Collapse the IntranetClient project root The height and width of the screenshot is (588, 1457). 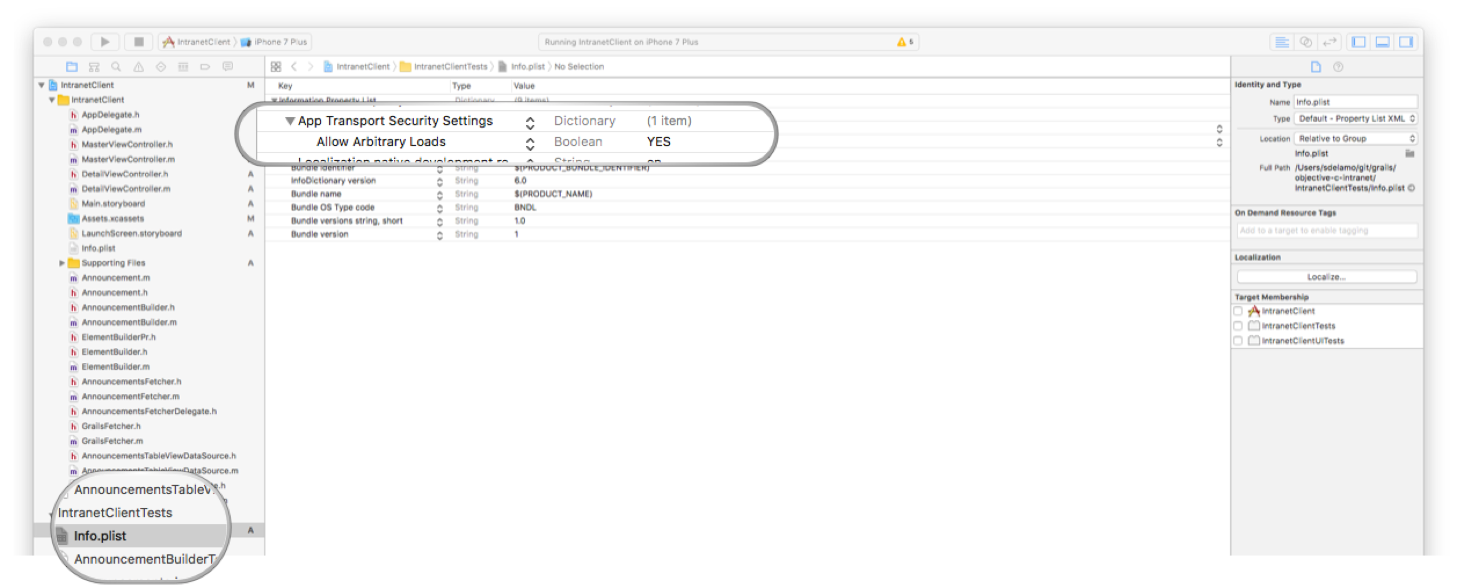point(42,85)
